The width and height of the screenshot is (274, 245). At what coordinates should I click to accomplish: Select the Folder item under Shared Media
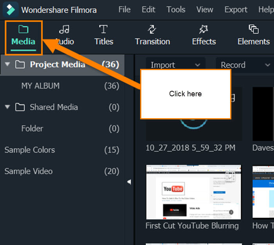[x=62, y=128]
